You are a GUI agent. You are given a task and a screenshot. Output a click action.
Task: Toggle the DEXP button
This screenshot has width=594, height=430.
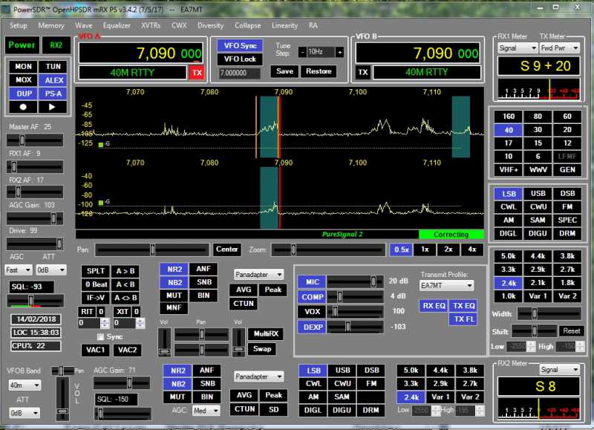(312, 327)
